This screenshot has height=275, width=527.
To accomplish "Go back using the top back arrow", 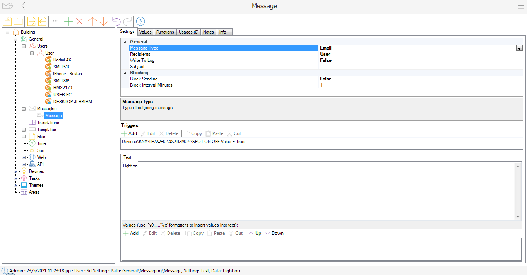I will (24, 6).
